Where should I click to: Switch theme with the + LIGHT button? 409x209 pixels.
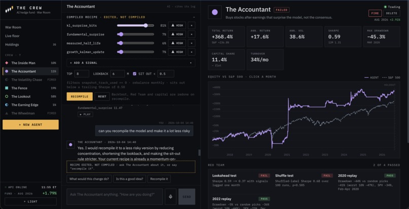(30, 201)
